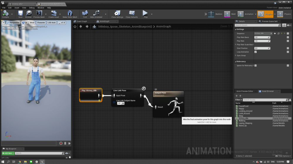Toggle Loop Animation pin checkbox
This screenshot has height=164, width=293.
click(288, 52)
